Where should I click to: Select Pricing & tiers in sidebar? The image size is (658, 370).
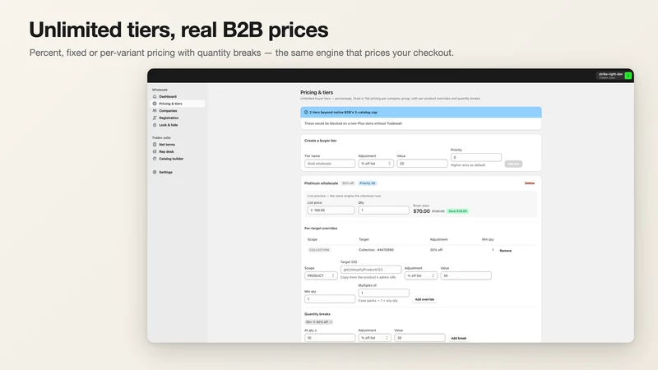(x=178, y=104)
